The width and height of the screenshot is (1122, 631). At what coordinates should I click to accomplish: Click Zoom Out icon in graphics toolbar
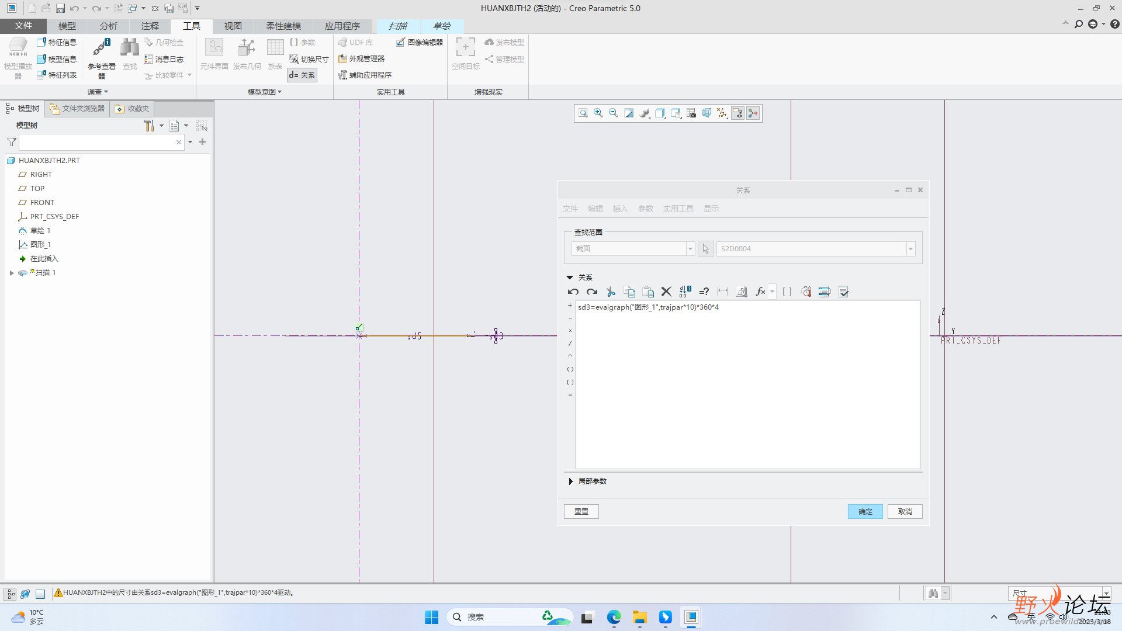613,113
